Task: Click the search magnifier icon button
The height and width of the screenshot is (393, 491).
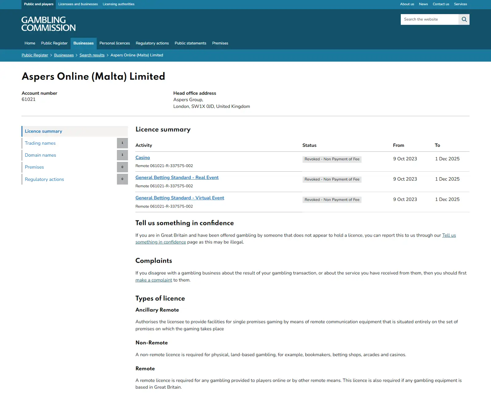Action: [x=464, y=19]
